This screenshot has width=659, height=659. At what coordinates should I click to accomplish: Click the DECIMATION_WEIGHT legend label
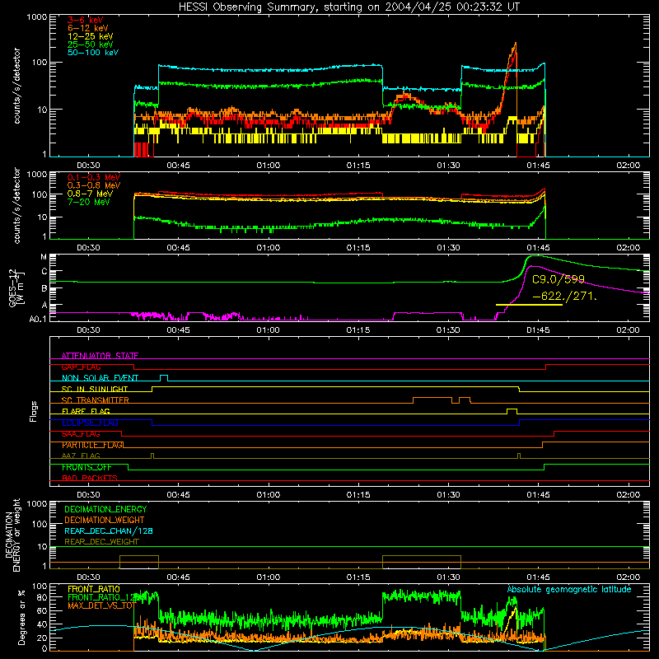click(x=105, y=520)
